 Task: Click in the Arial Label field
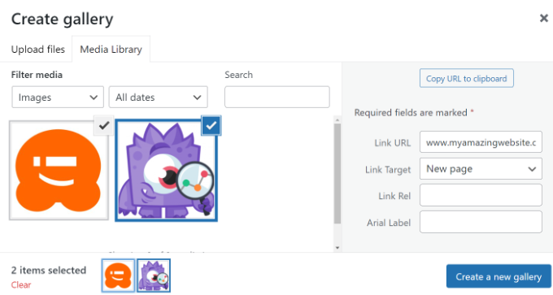click(481, 222)
